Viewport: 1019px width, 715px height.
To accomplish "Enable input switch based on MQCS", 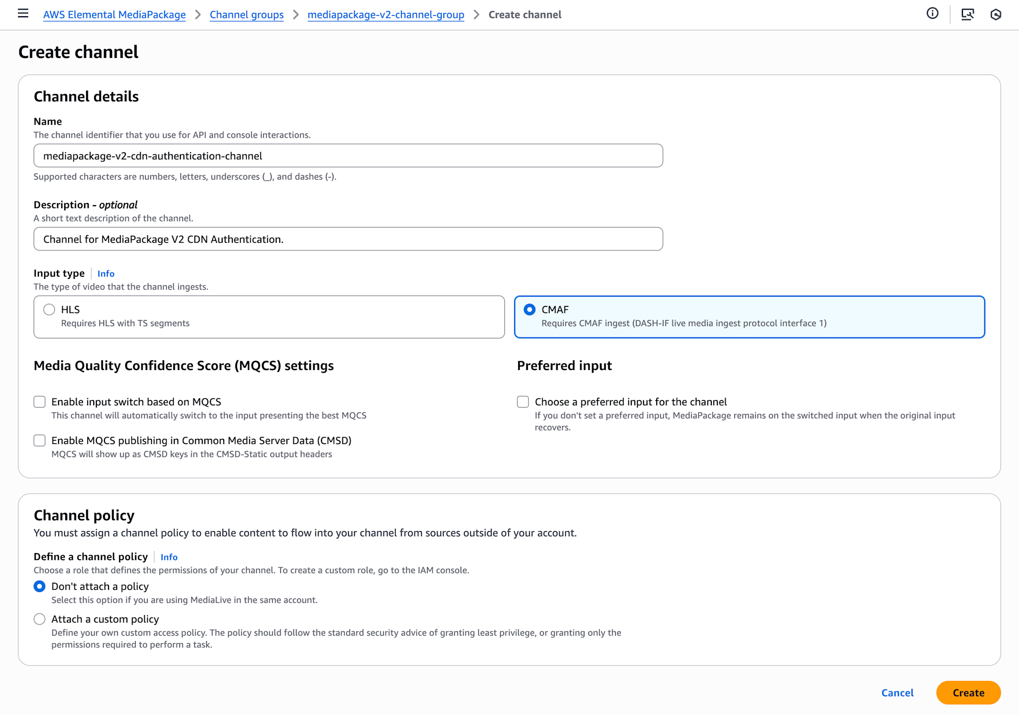I will [x=40, y=402].
